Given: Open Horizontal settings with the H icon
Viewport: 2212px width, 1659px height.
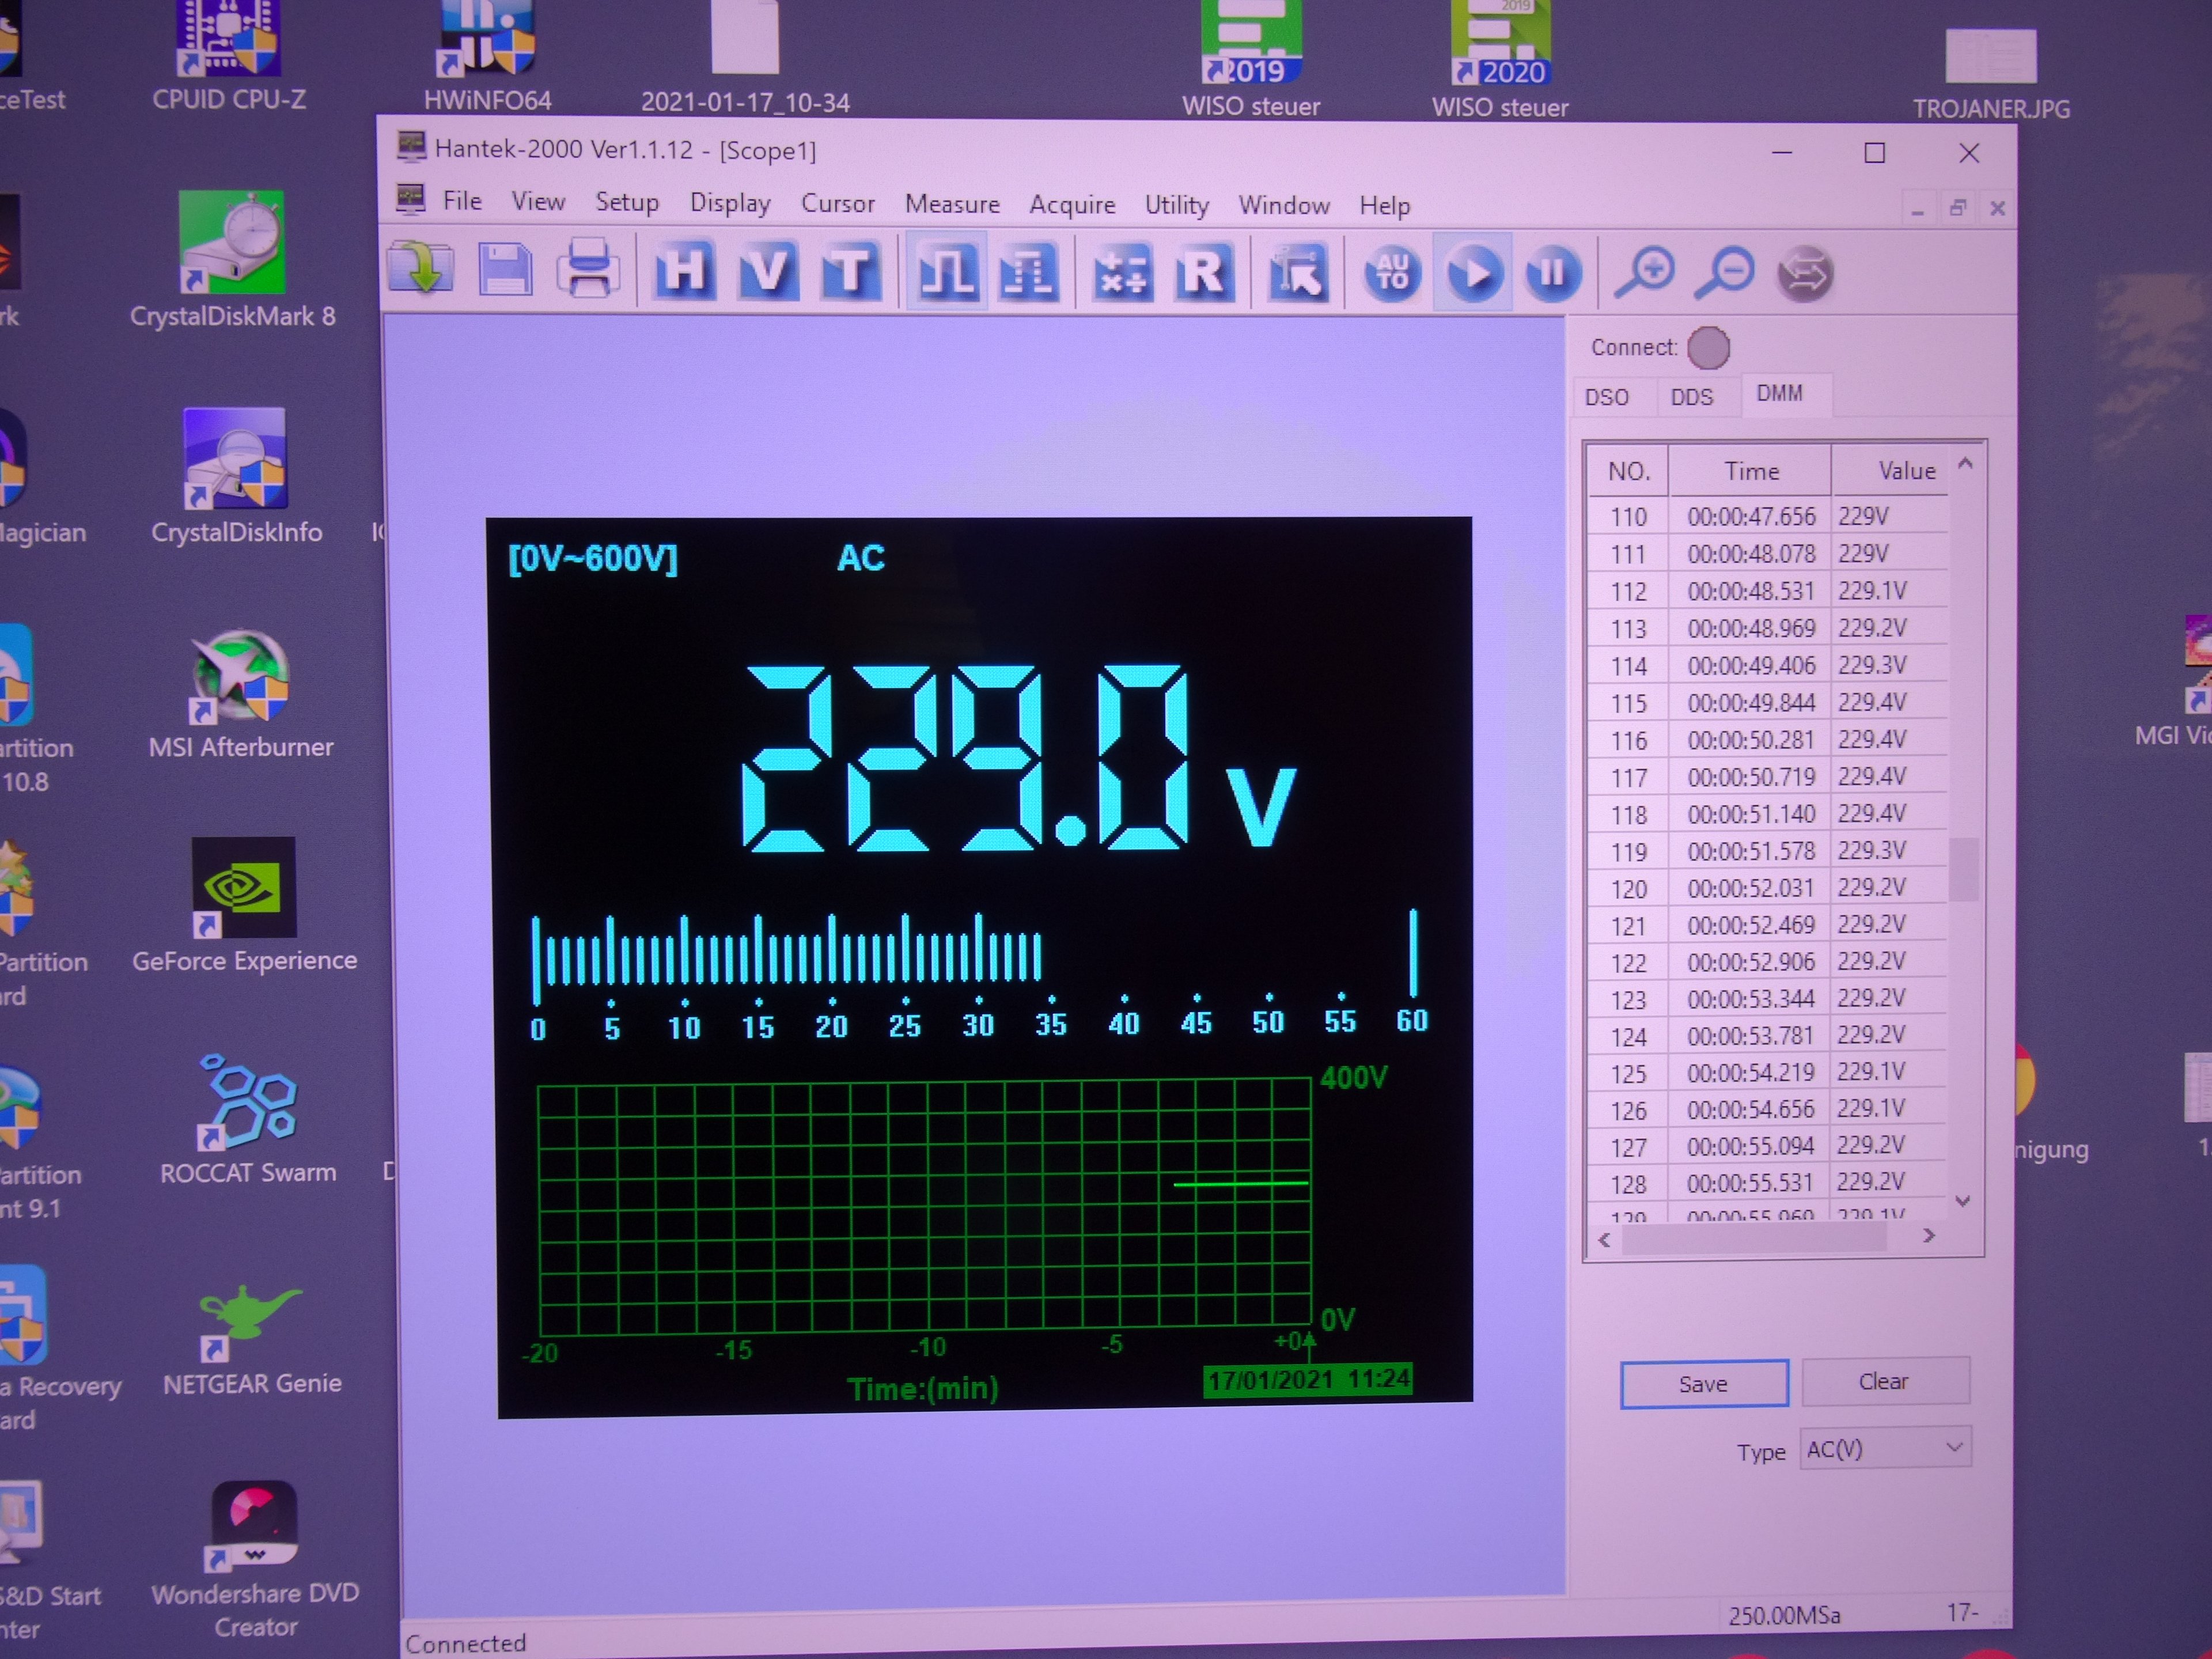Looking at the screenshot, I should coord(684,271).
